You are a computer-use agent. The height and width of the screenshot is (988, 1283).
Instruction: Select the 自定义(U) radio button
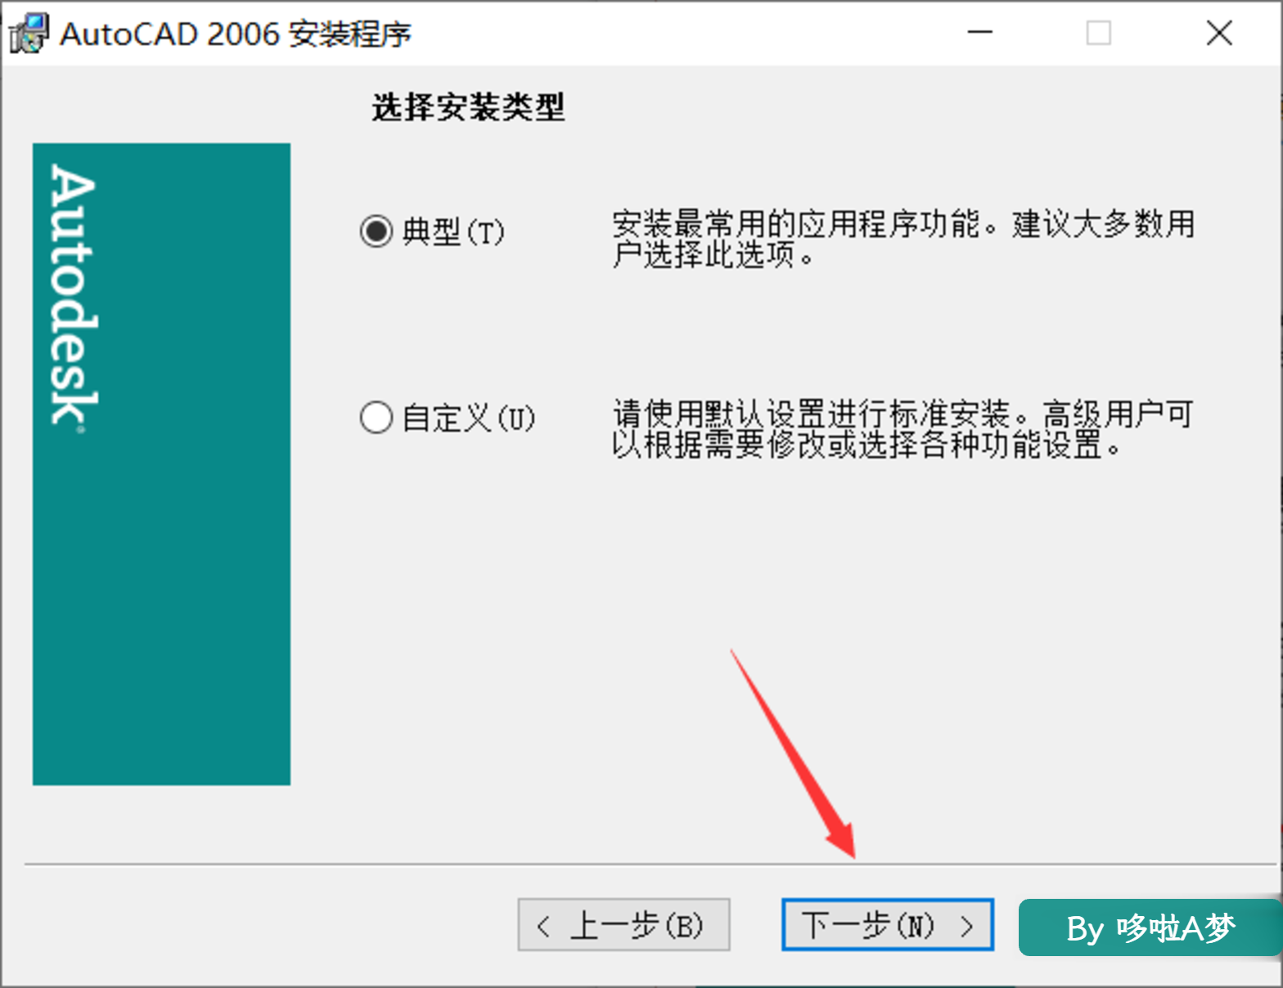[x=376, y=417]
